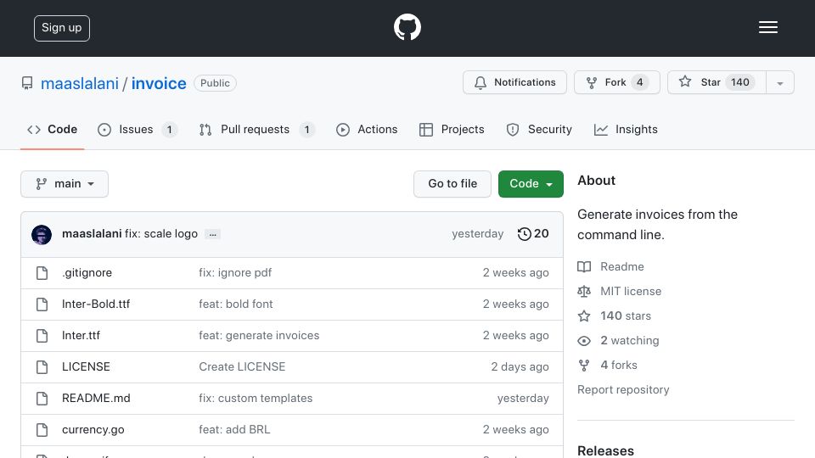View the 4 forks link
Image resolution: width=815 pixels, height=458 pixels.
click(x=619, y=365)
